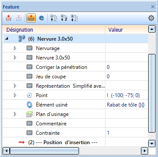Viewport: 158px width, 157px height.
Task: Click the vertical scrollbar down arrow
Action: point(152,143)
